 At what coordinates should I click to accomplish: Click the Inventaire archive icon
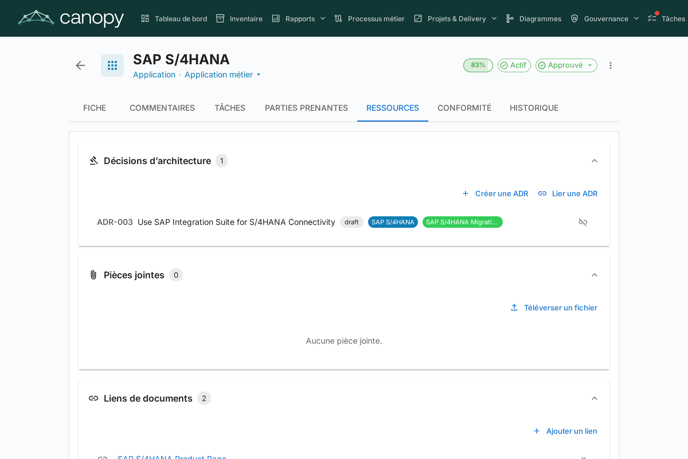220,18
